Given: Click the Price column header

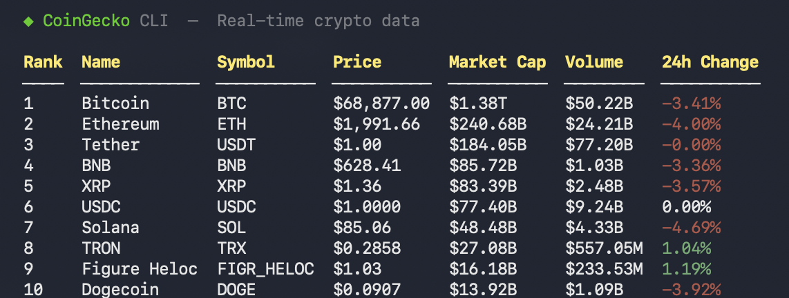Looking at the screenshot, I should [357, 62].
